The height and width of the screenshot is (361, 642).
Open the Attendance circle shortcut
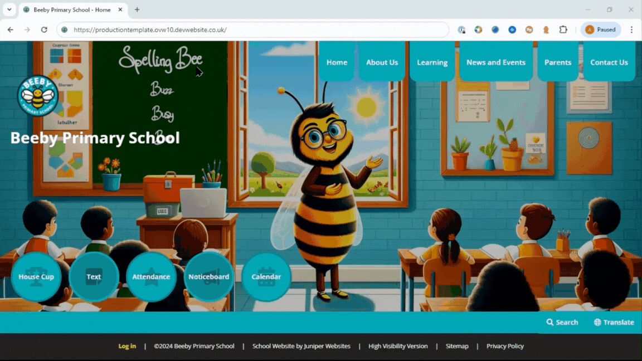(x=151, y=277)
